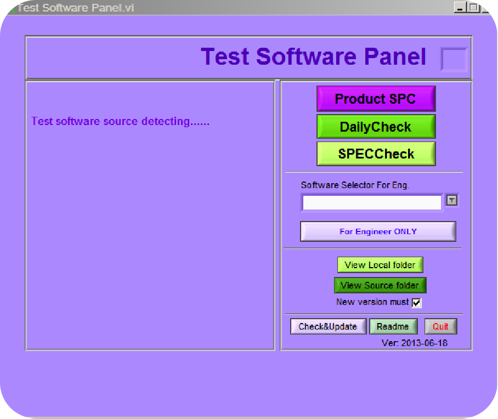Screen dimensions: 498x419
Task: Click the Product SPC button
Action: (376, 99)
